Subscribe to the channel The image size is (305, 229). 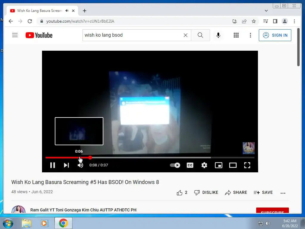[x=272, y=211]
